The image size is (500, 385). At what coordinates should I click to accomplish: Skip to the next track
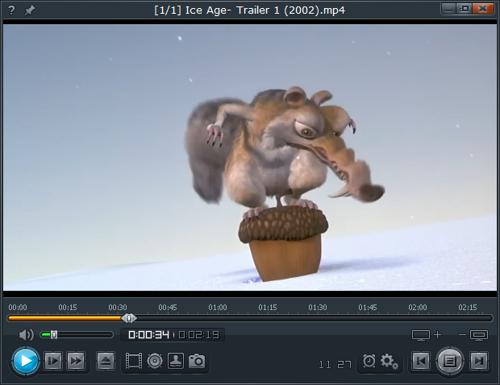point(479,361)
